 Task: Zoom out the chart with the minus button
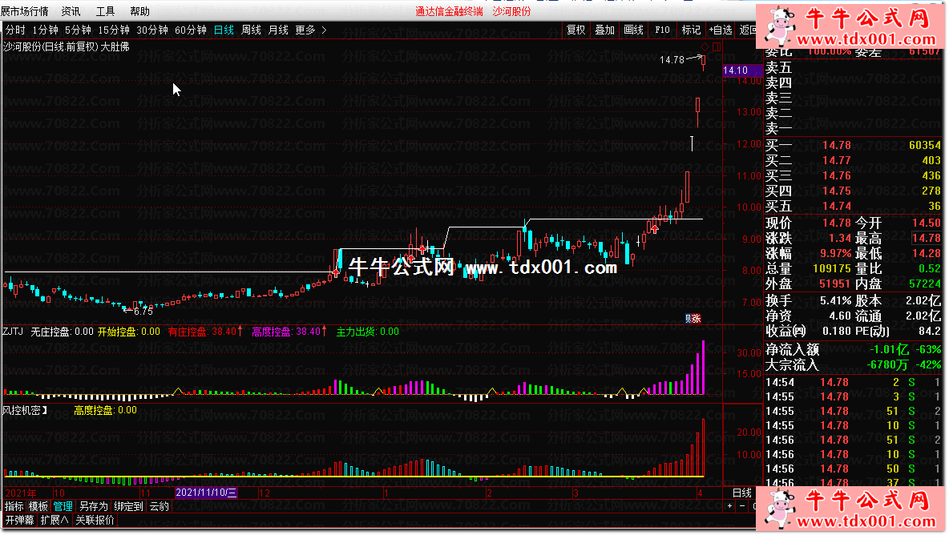point(742,506)
